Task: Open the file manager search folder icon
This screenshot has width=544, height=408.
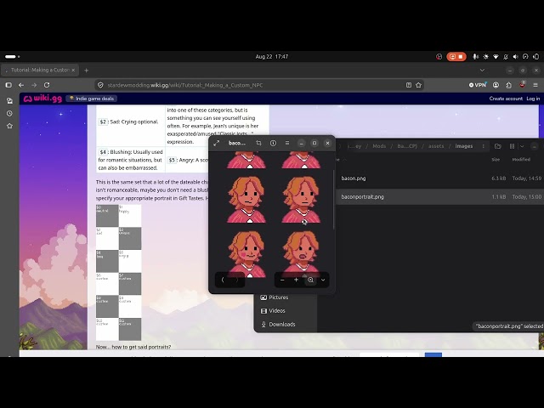Action: [498, 146]
